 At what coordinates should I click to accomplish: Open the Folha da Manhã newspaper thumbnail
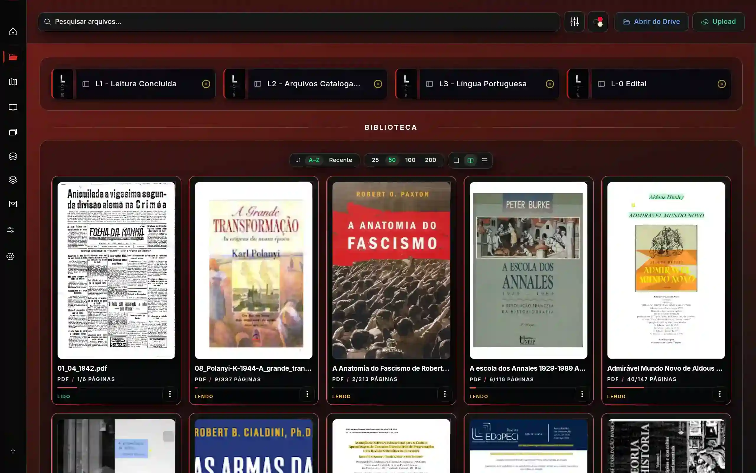point(116,270)
